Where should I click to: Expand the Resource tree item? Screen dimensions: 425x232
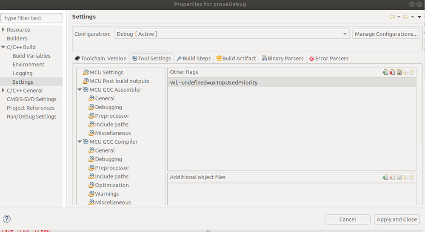pyautogui.click(x=3, y=29)
